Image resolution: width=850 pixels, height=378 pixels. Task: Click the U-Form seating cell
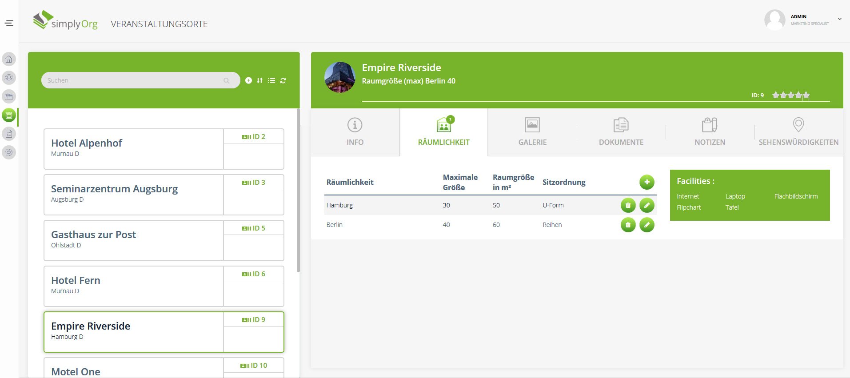coord(553,205)
